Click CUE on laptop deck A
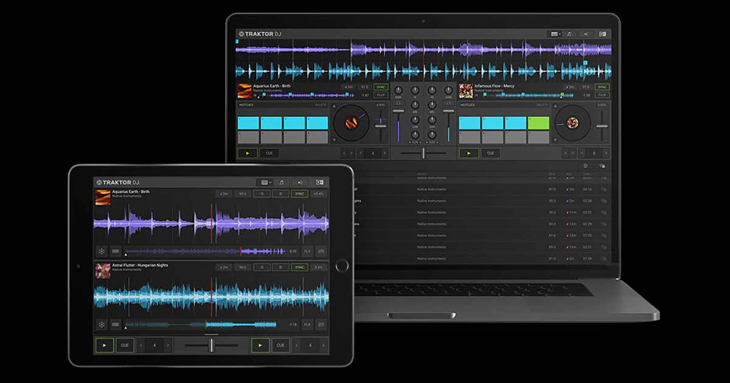The width and height of the screenshot is (730, 383). (269, 153)
